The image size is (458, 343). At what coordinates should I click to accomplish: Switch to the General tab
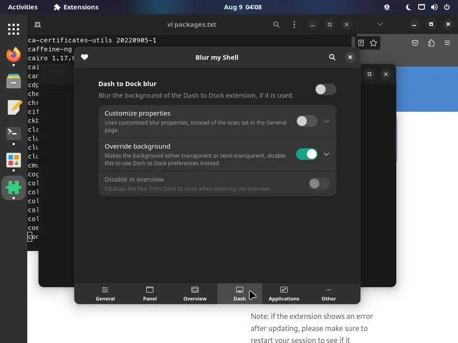click(x=105, y=294)
